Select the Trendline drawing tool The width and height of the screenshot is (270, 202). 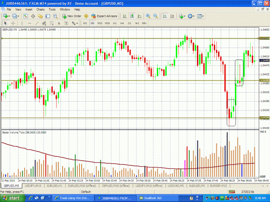[37, 23]
